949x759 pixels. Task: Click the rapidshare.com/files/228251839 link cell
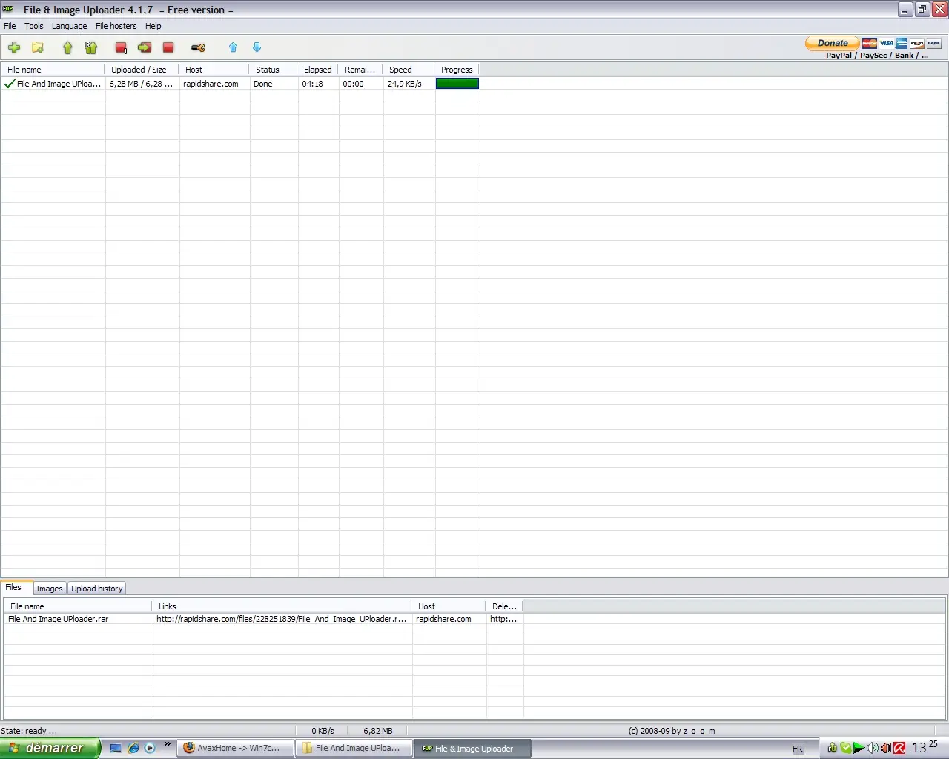point(282,619)
